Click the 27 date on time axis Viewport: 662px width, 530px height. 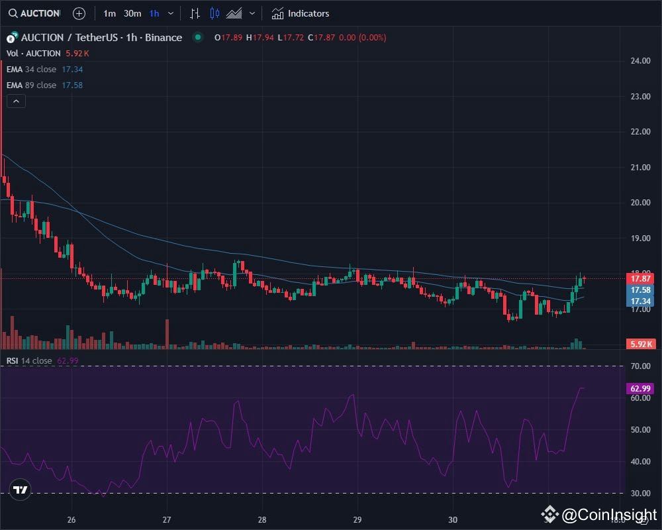point(167,520)
